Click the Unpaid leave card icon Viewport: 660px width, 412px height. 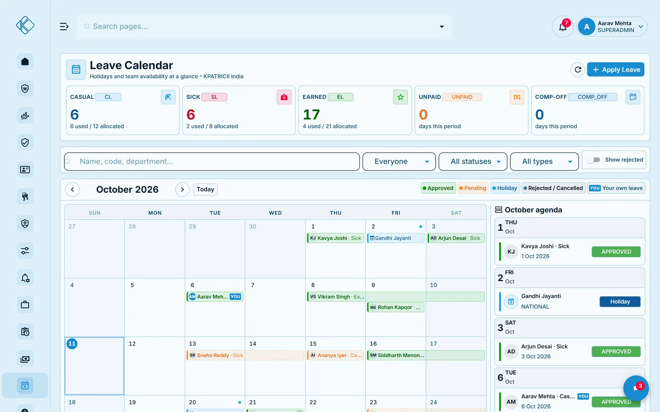coord(517,97)
